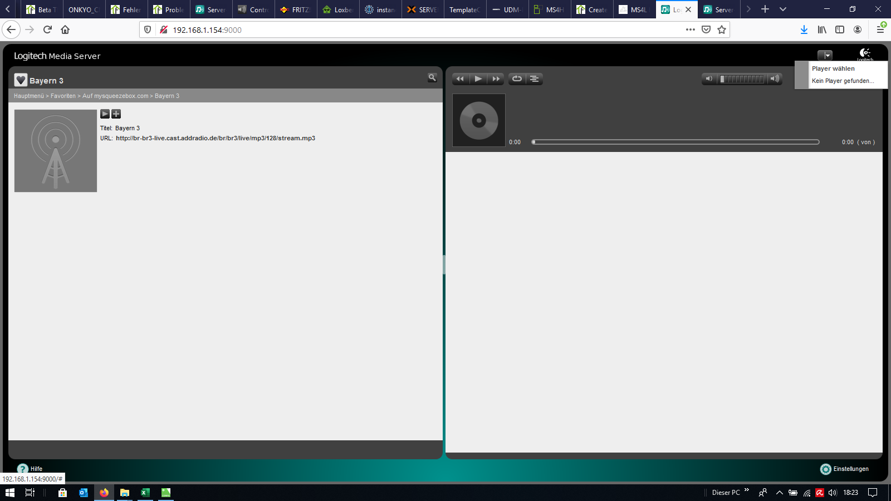Raise volume with the loud speaker icon
891x501 pixels.
click(775, 79)
